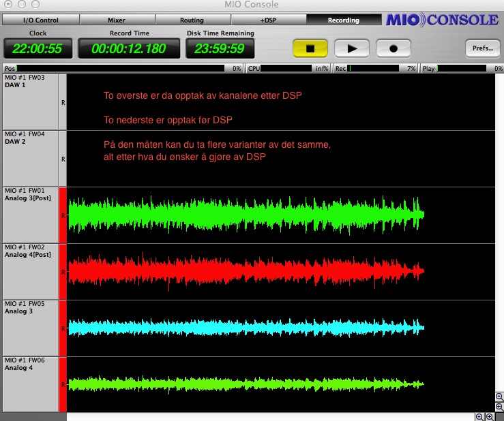Viewport: 504px width, 421px height.
Task: Click the Rec buffer meter showing 7%
Action: click(374, 68)
